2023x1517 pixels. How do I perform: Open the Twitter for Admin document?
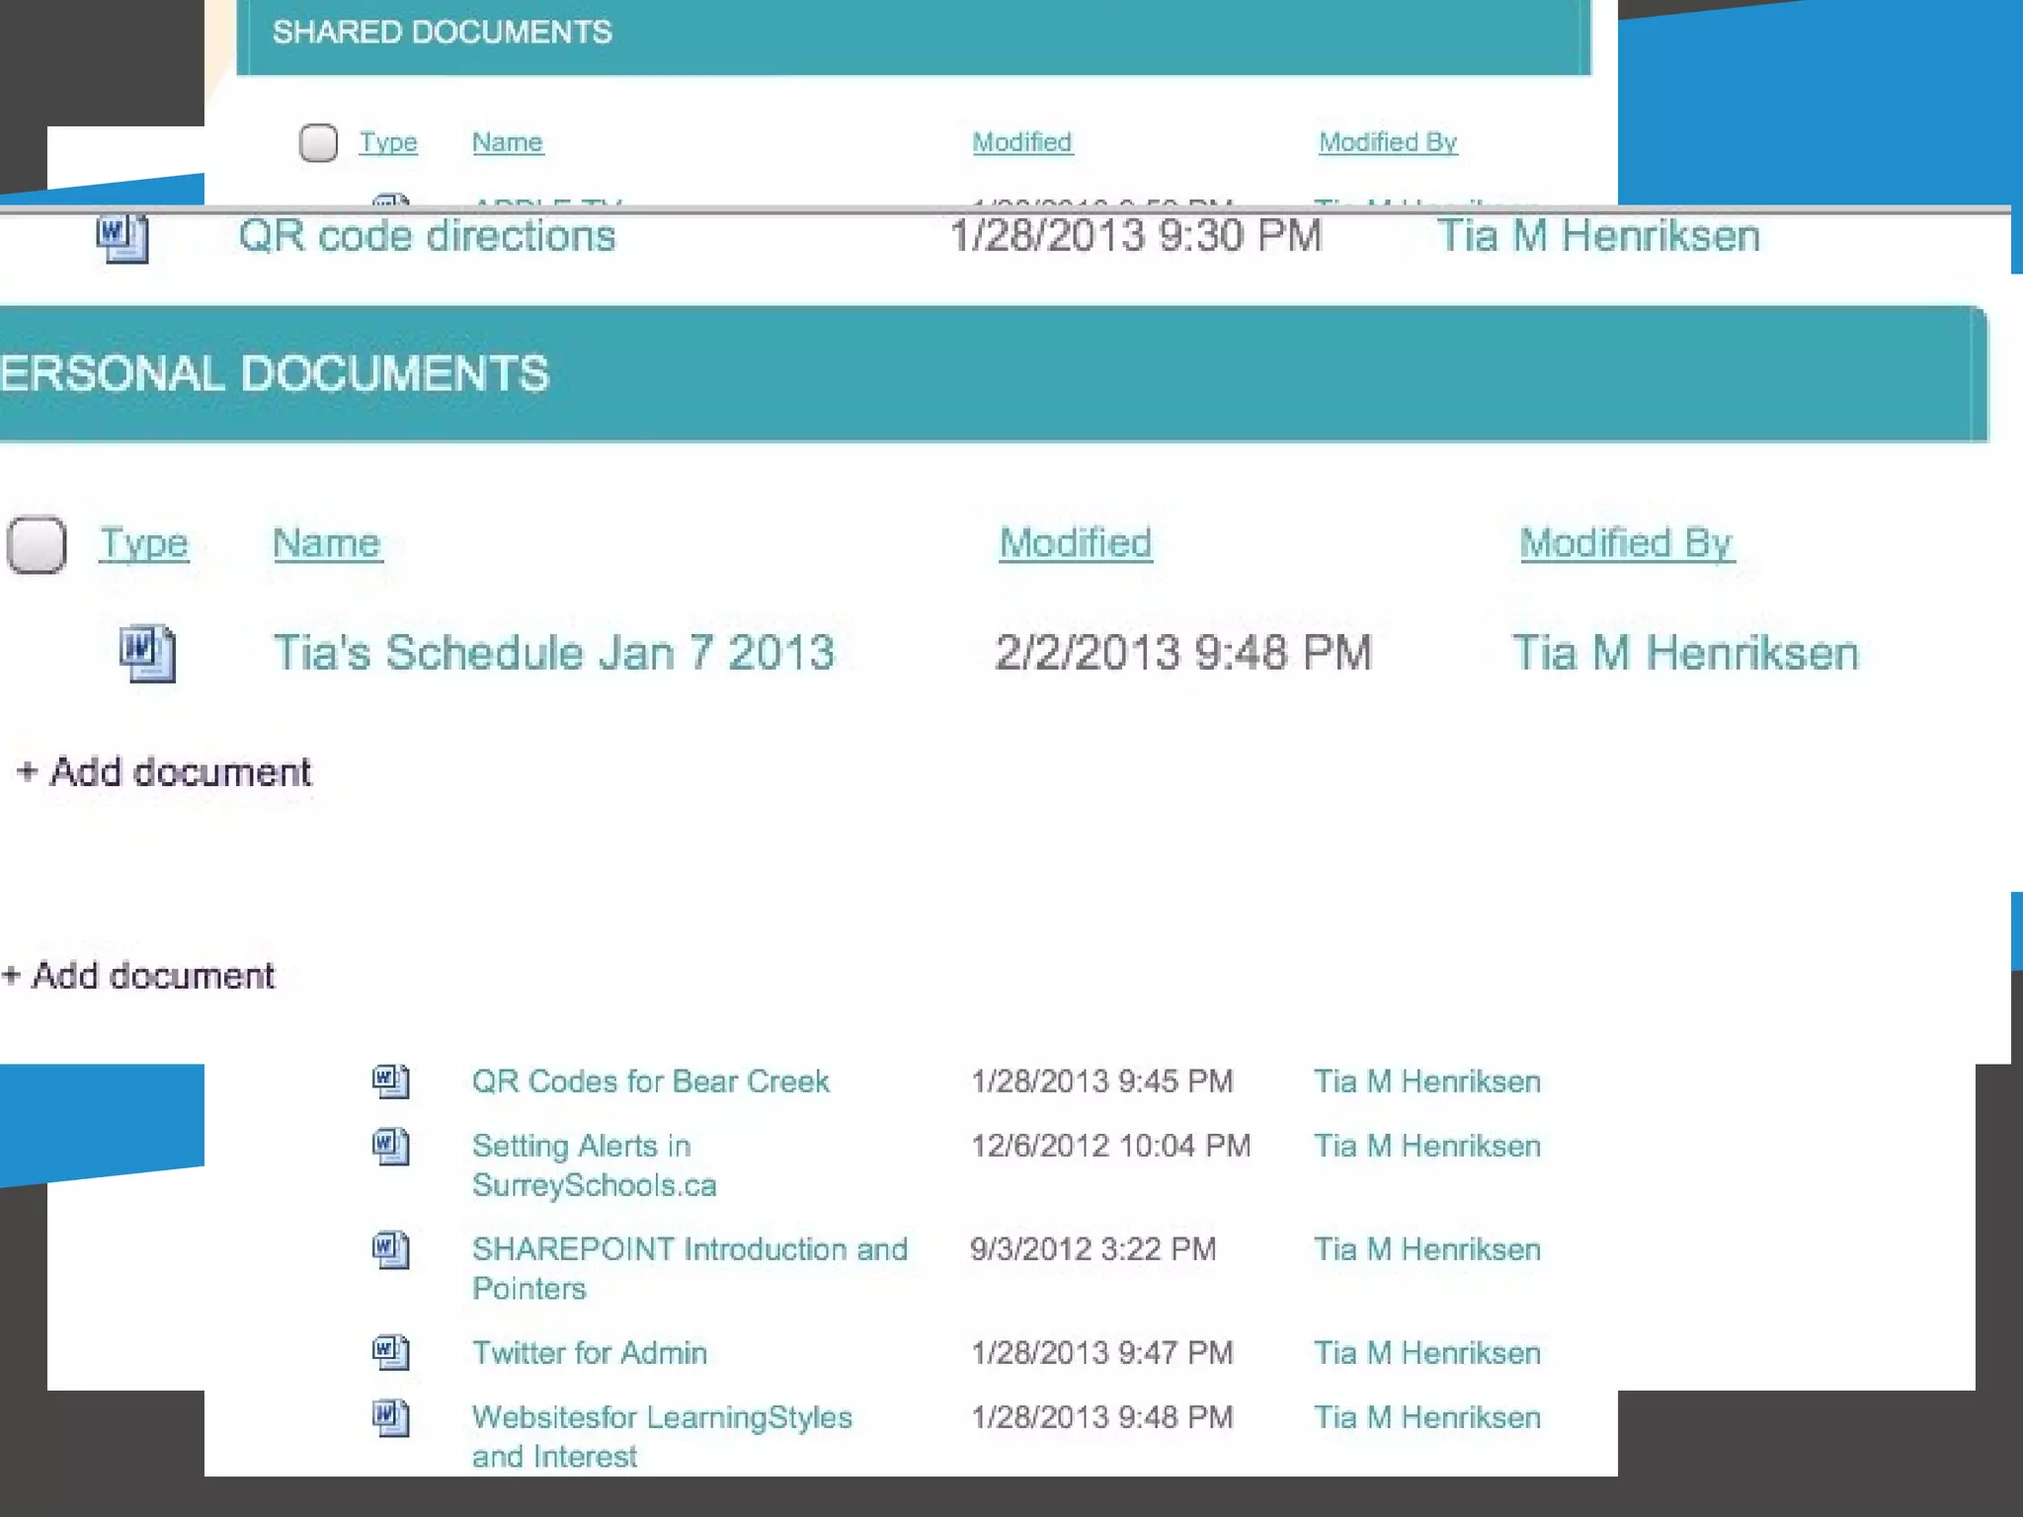coord(589,1352)
